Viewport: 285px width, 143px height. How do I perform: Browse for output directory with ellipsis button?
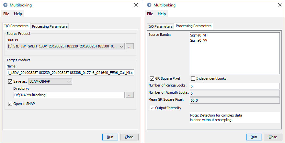click(x=130, y=95)
